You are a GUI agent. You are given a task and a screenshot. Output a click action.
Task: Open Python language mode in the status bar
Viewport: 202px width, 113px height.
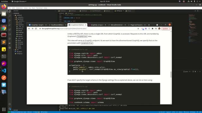181,112
